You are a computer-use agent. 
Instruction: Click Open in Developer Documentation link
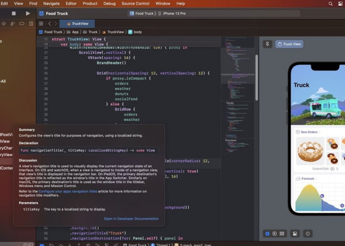pos(132,219)
